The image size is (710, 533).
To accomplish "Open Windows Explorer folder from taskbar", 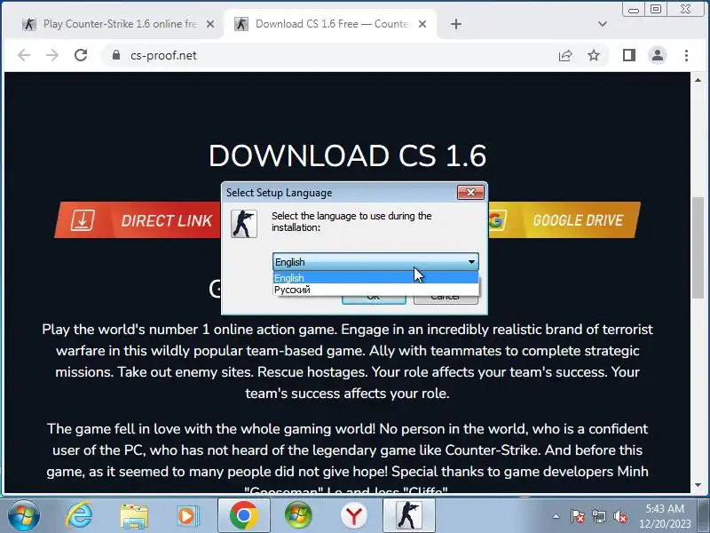I will 134,516.
